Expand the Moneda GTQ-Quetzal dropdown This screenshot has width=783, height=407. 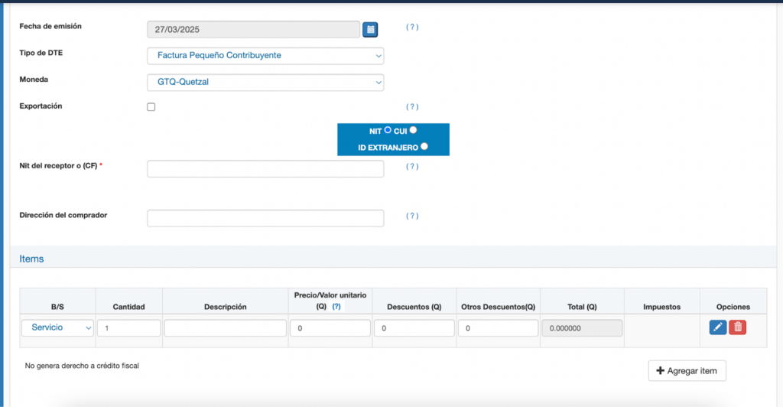[265, 83]
